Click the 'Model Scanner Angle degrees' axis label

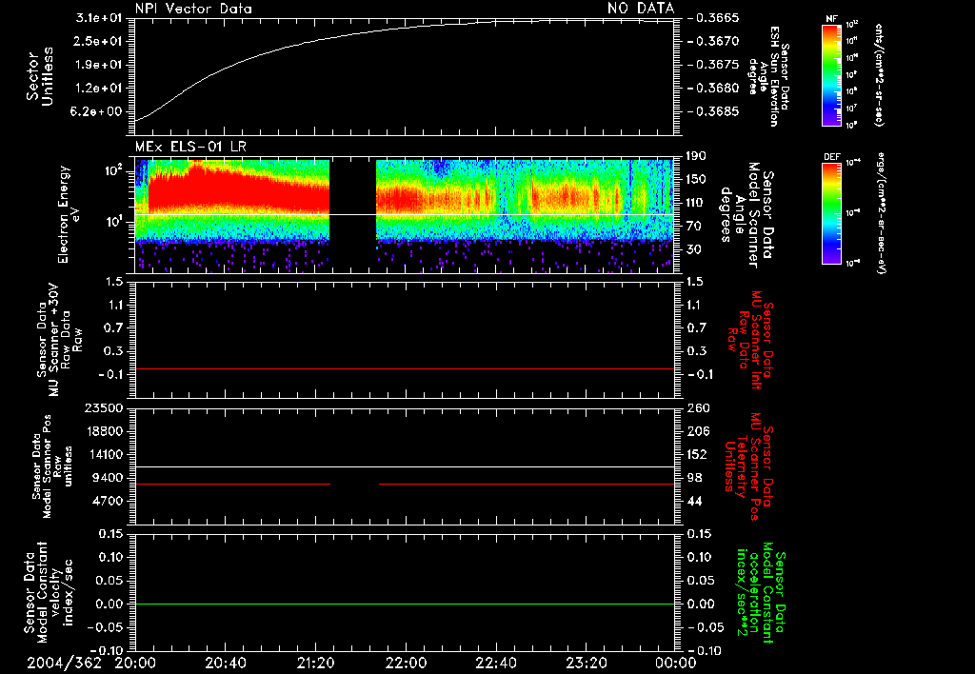pos(746,215)
